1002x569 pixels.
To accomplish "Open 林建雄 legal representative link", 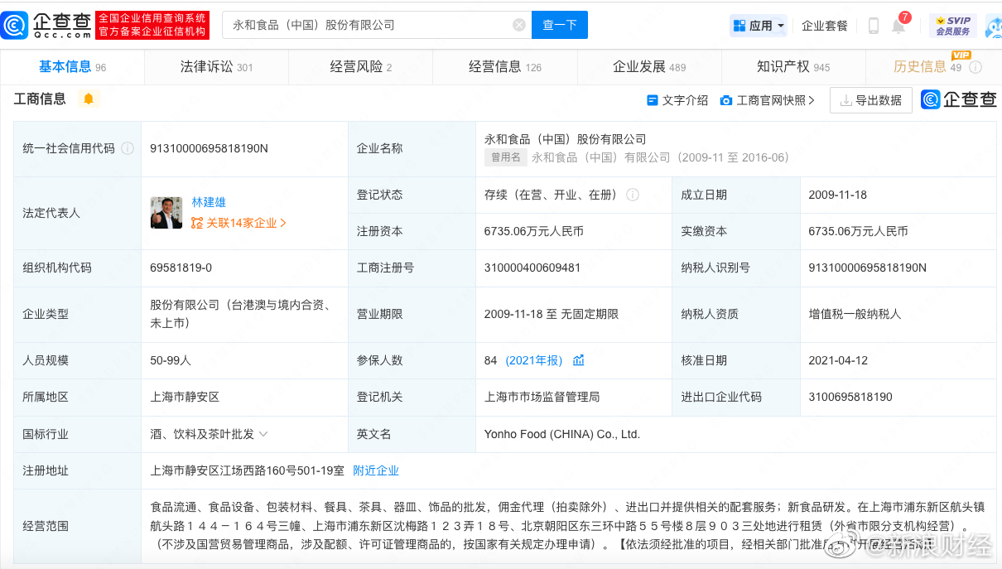I will coord(209,202).
